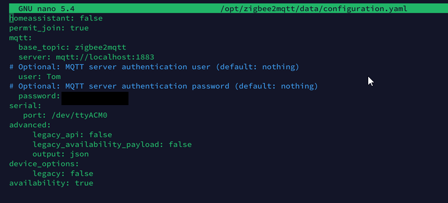Click the MQTT authentication password comment line
This screenshot has height=203, width=448.
(163, 86)
